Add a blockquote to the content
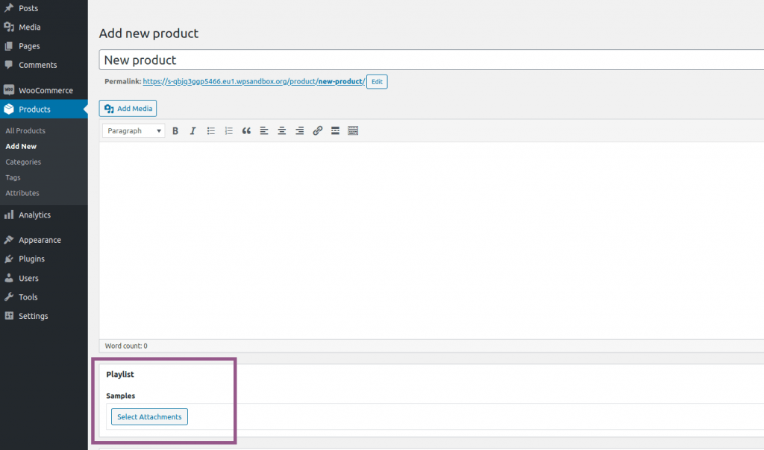This screenshot has height=450, width=764. click(247, 131)
